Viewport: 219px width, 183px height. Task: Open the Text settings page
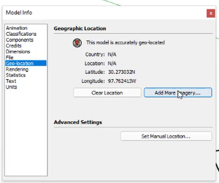point(11,81)
